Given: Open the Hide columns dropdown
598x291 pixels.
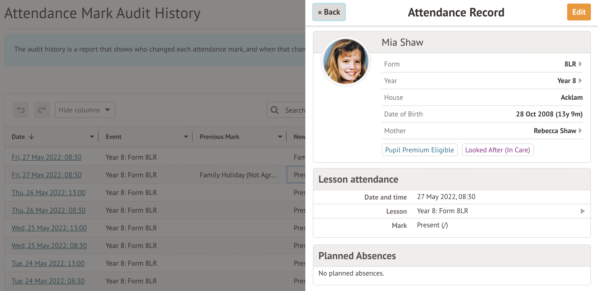Looking at the screenshot, I should [85, 110].
